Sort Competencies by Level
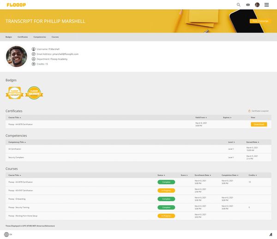This screenshot has width=277, height=239. tap(231, 142)
